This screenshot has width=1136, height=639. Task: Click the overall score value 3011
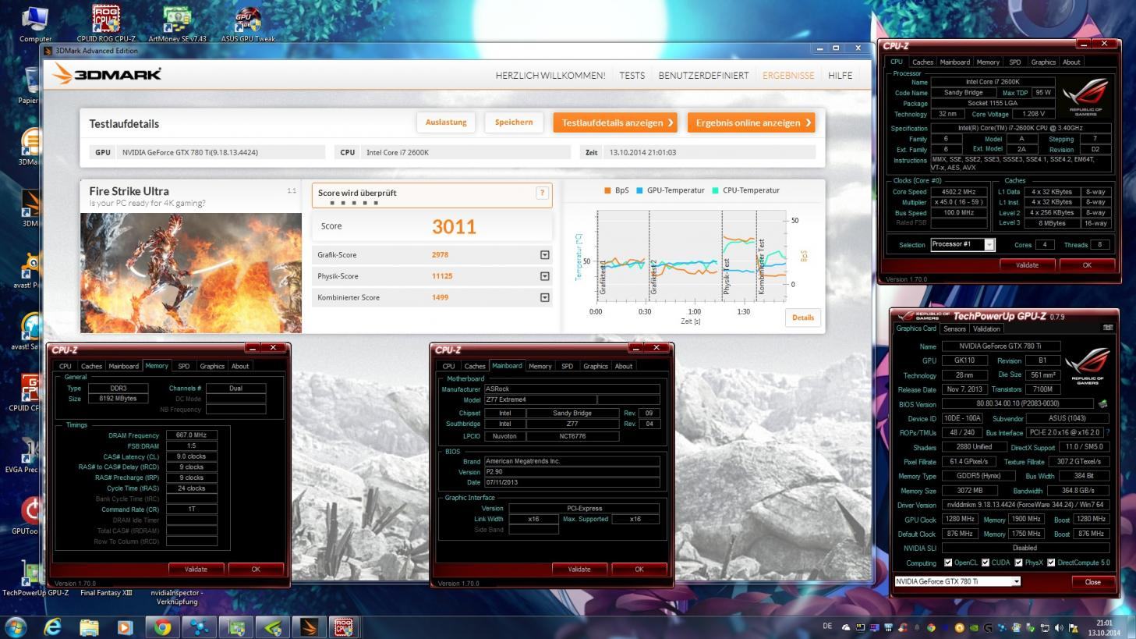tap(454, 227)
